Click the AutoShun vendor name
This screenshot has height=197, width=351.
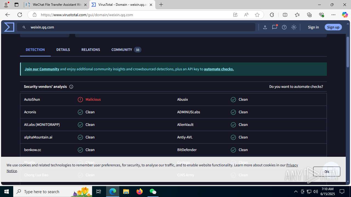[32, 99]
